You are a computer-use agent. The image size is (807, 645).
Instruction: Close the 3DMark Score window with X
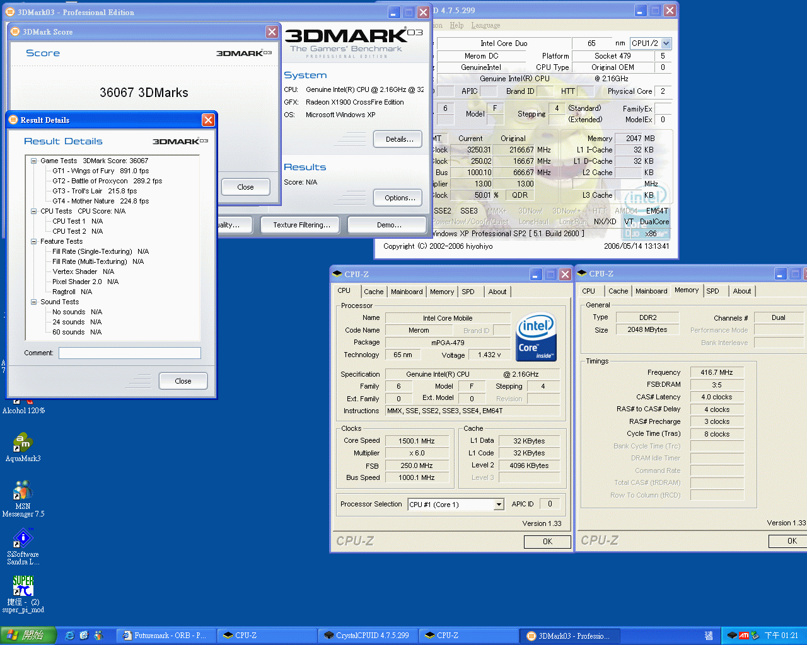[272, 31]
